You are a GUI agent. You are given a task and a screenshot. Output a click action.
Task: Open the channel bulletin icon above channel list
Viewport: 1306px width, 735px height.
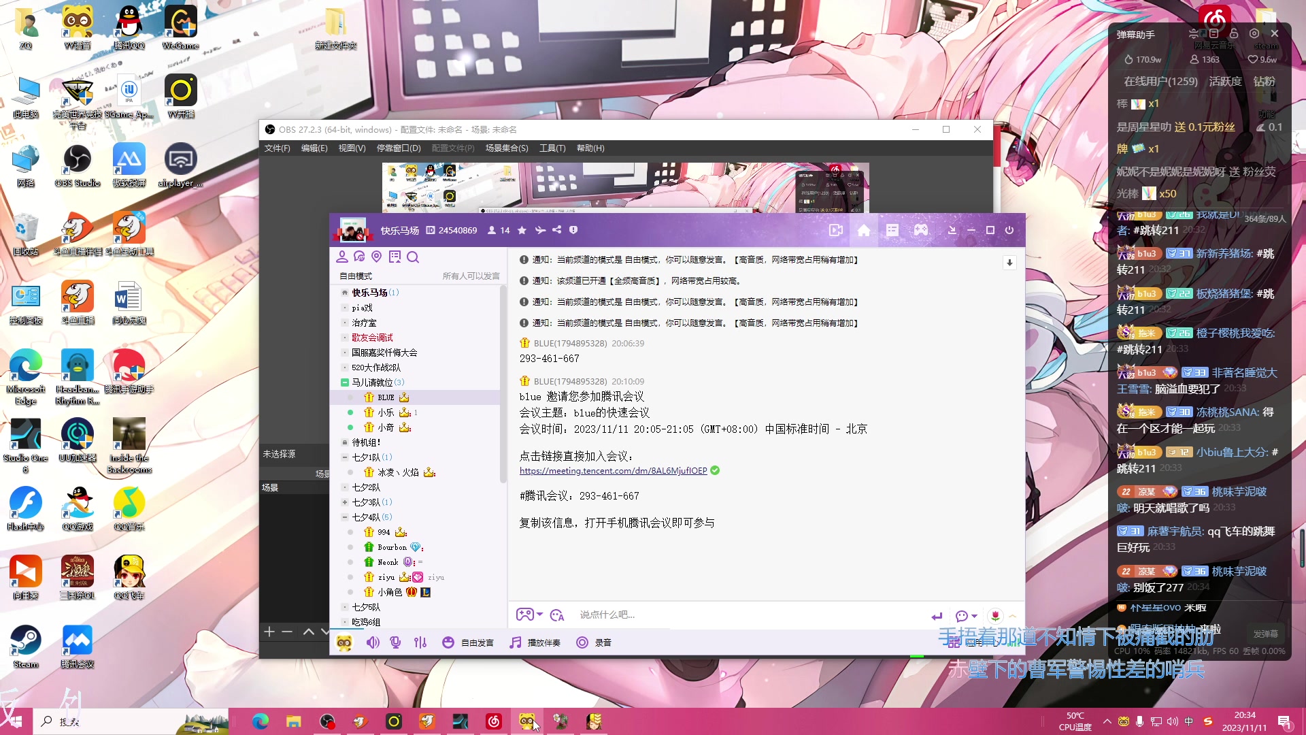click(395, 257)
